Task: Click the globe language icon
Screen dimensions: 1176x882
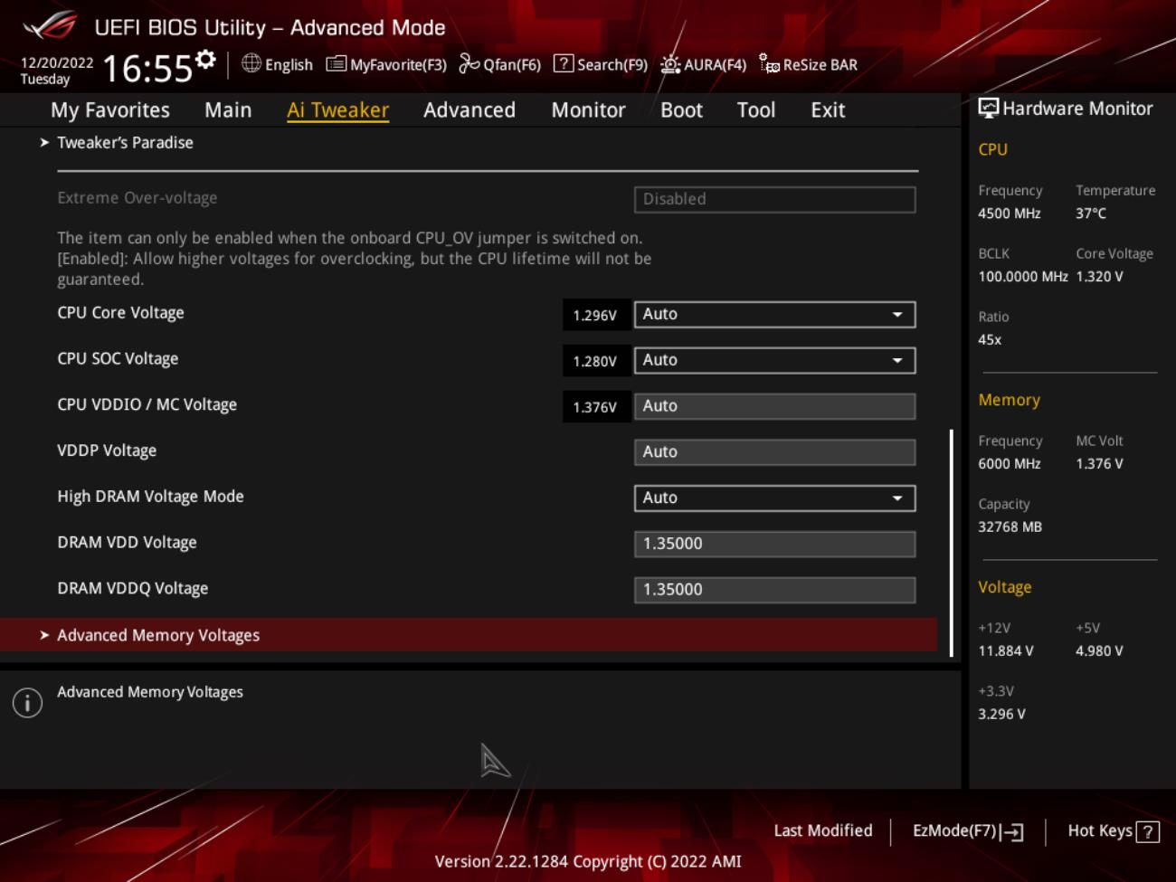Action: coord(251,63)
